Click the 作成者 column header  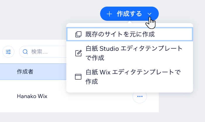25,72
